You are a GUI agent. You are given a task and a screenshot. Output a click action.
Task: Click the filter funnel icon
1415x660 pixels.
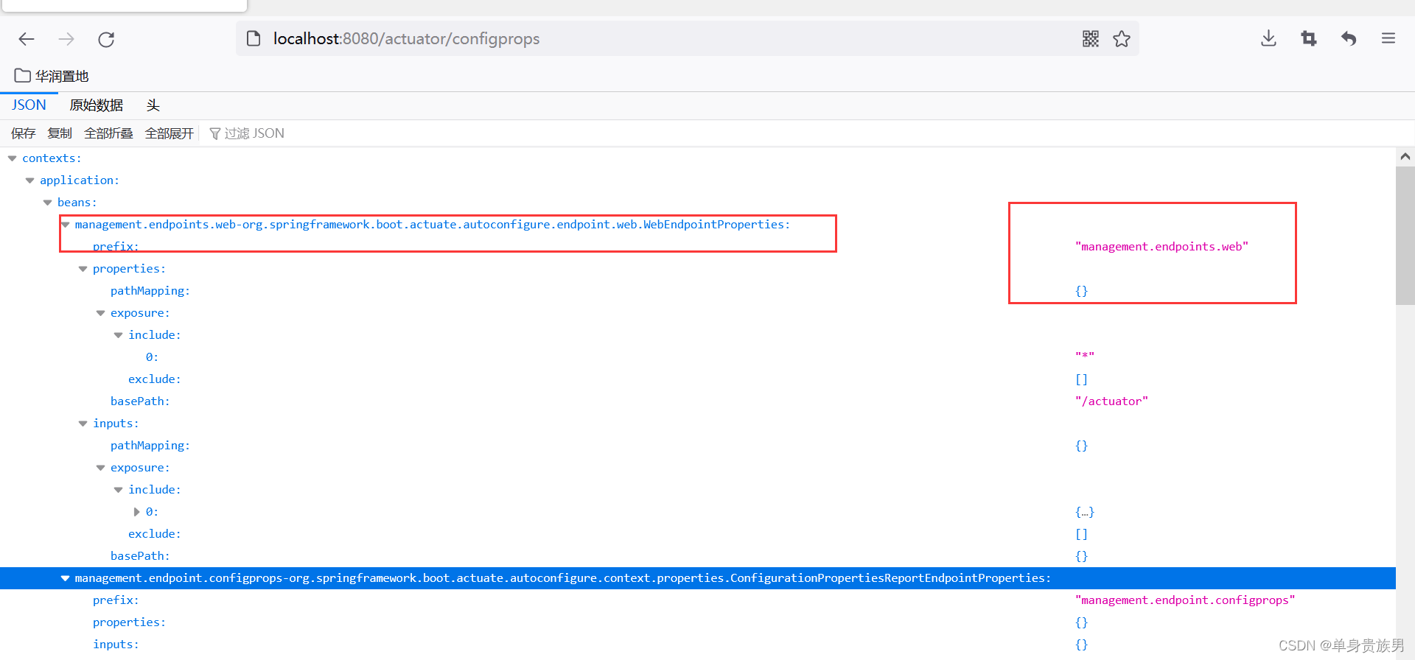pos(215,133)
